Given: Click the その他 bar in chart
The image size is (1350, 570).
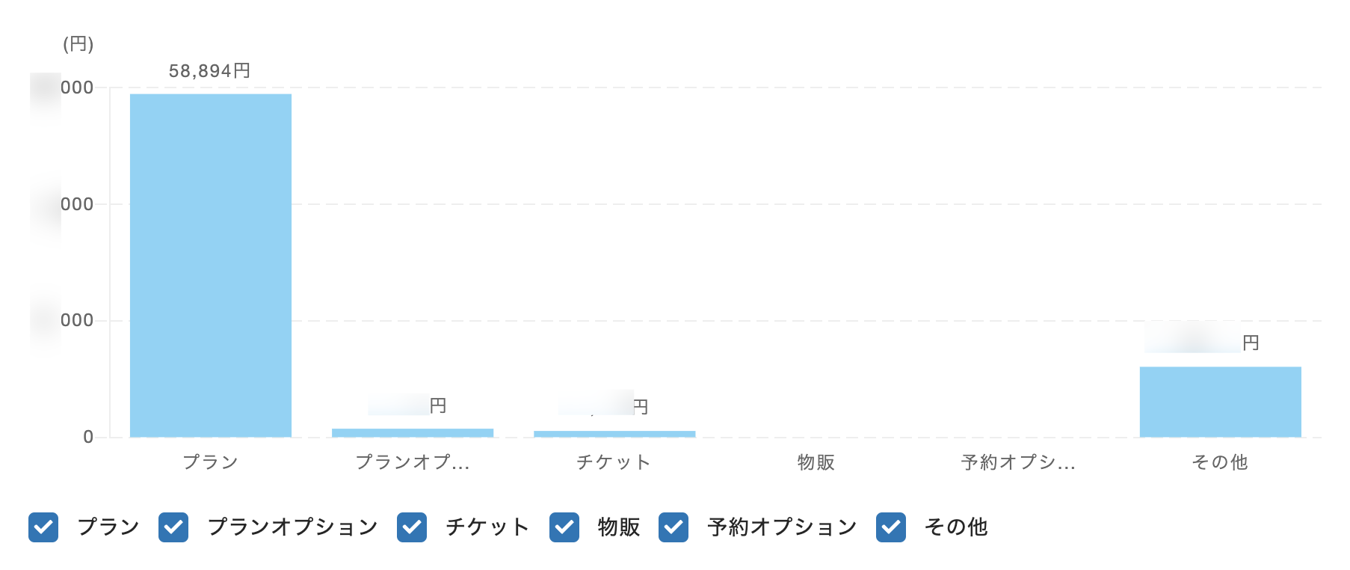Looking at the screenshot, I should pyautogui.click(x=1220, y=402).
